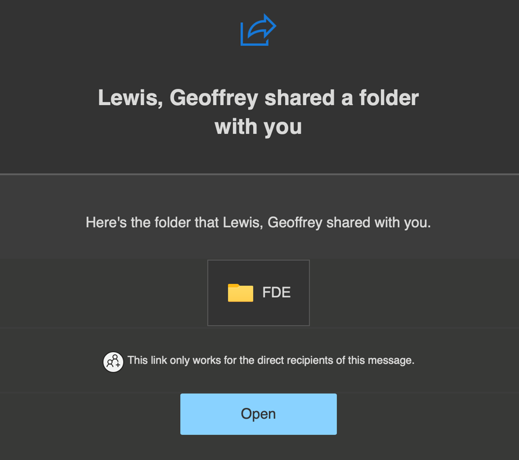Open the yellow FDE folder icon

click(x=240, y=293)
